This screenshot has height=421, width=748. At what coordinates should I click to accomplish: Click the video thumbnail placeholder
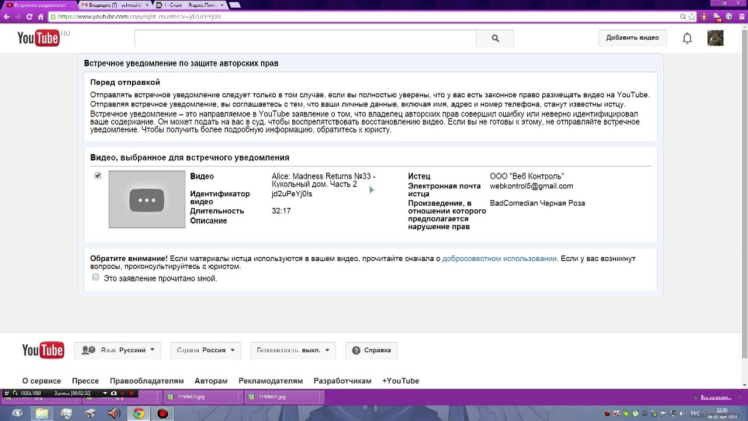(147, 199)
